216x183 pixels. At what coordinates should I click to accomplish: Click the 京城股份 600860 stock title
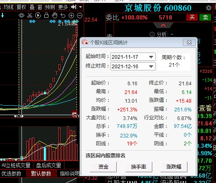(x=158, y=8)
